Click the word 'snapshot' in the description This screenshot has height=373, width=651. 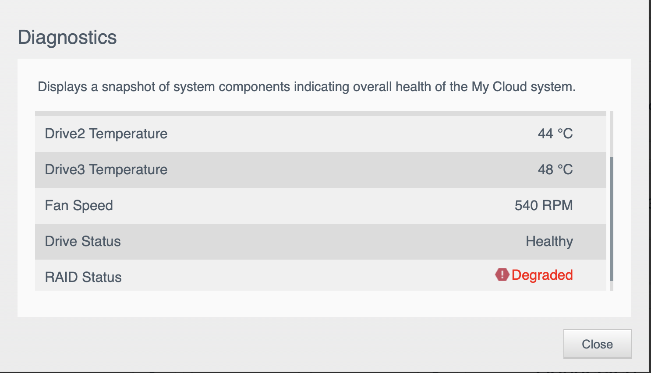[x=128, y=87]
